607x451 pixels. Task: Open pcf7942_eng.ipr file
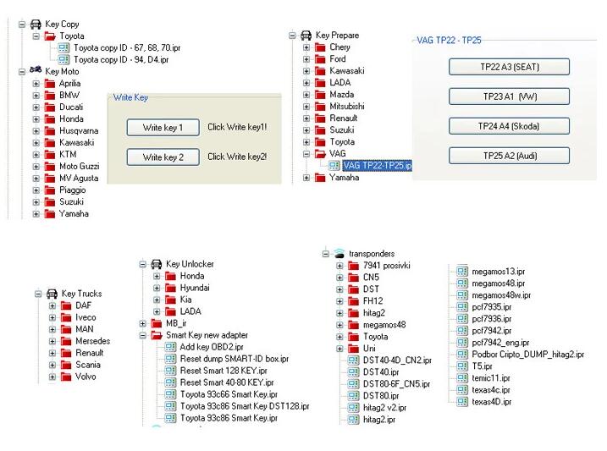click(500, 343)
